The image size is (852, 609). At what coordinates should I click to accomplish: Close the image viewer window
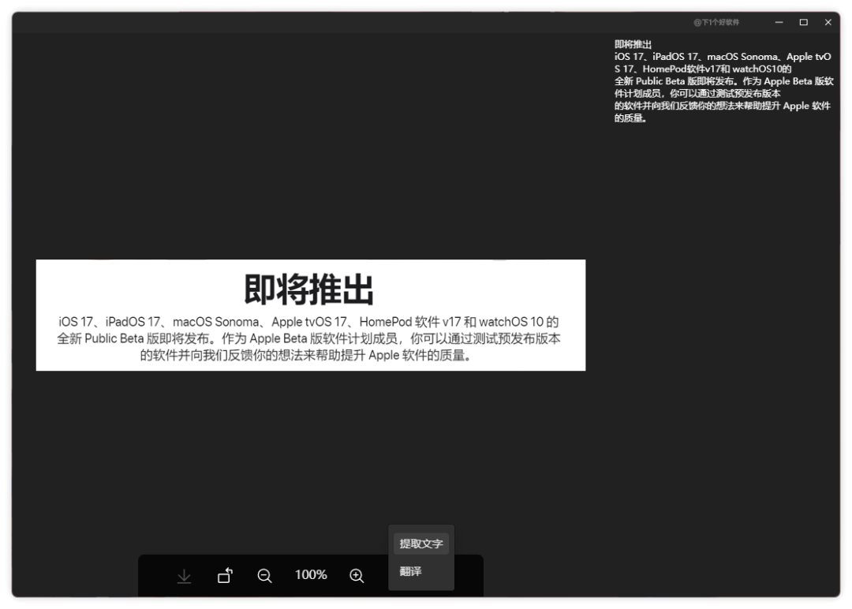tap(828, 22)
